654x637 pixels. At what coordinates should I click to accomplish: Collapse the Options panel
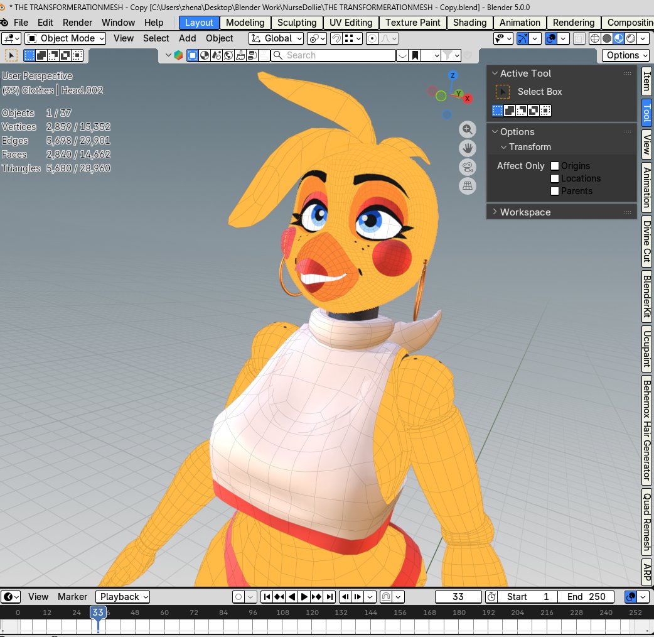click(x=495, y=131)
